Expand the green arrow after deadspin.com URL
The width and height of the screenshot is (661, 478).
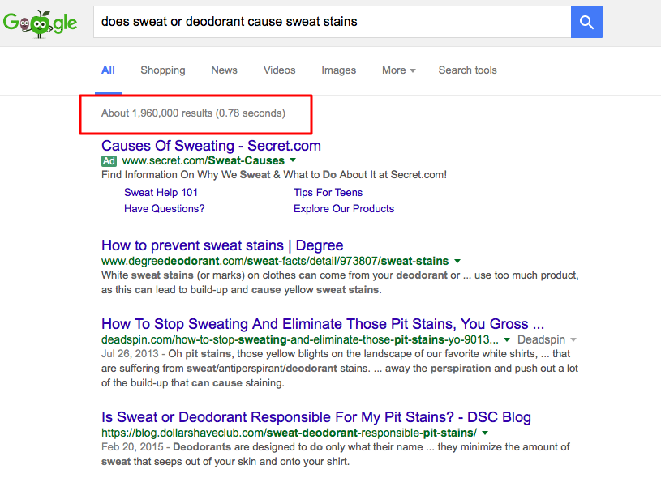click(x=507, y=339)
